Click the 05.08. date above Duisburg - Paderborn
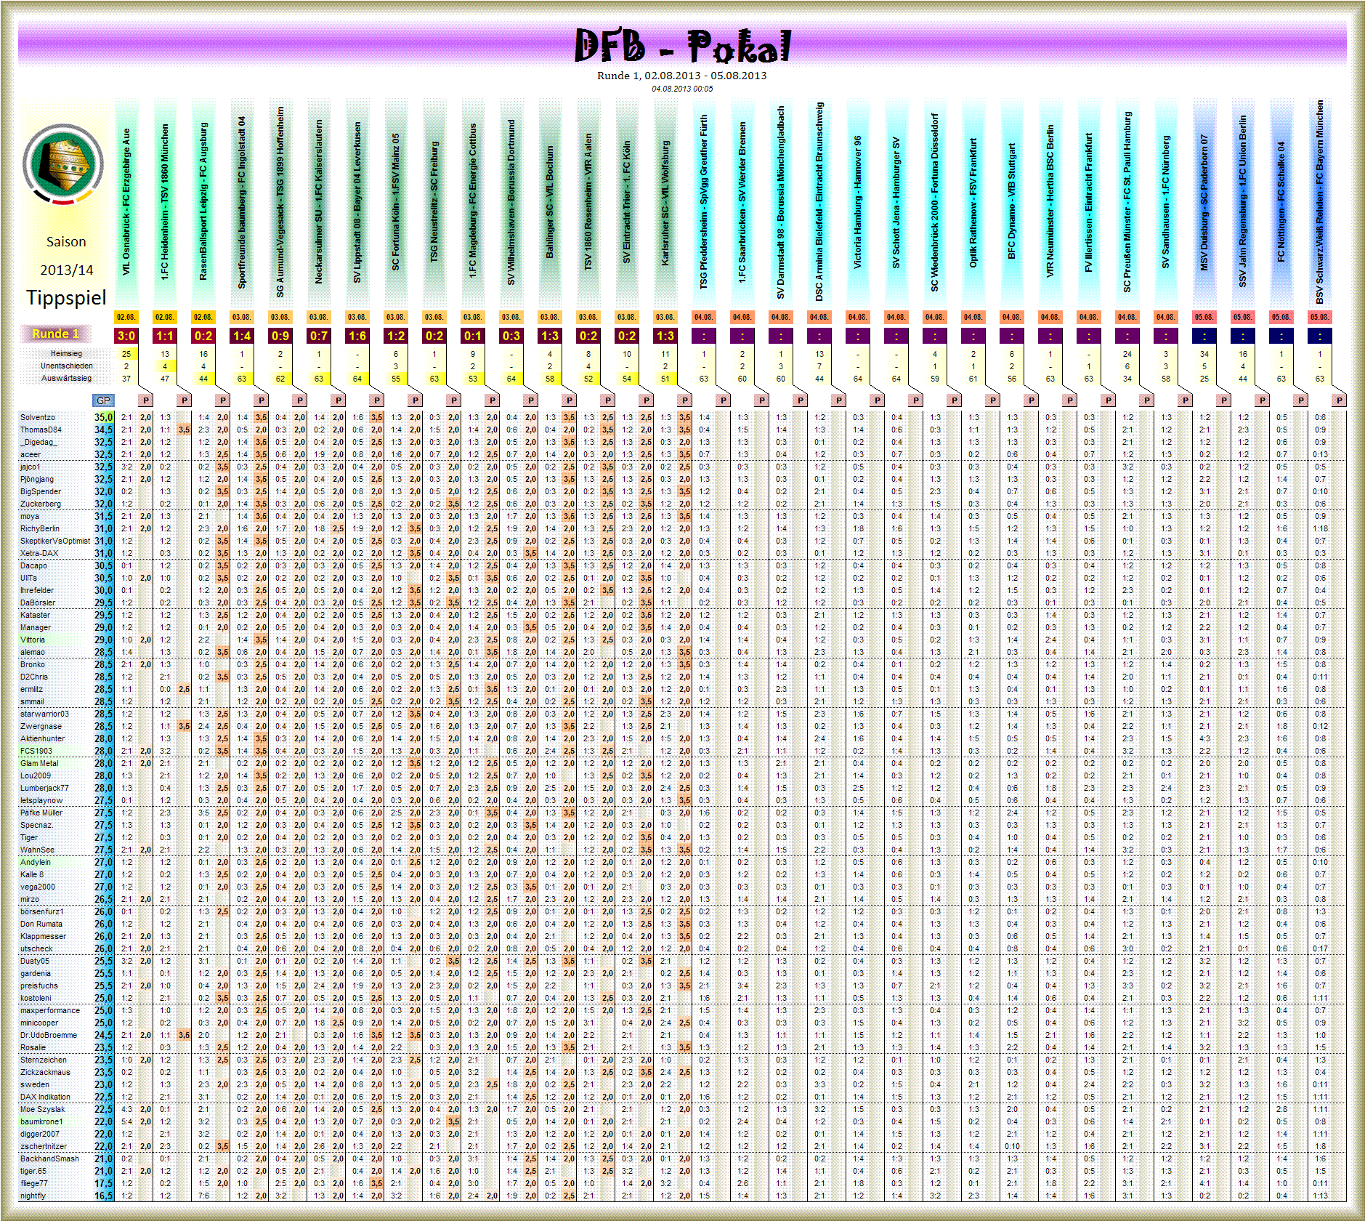1365x1221 pixels. pyautogui.click(x=1204, y=318)
